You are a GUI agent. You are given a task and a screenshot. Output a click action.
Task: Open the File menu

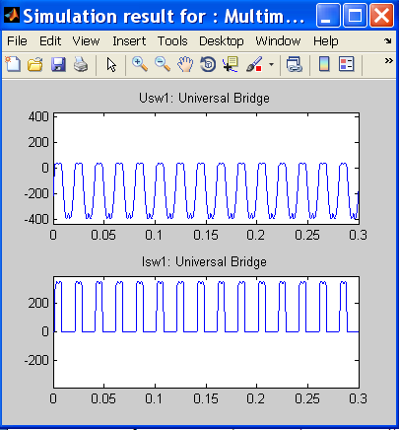pyautogui.click(x=17, y=41)
